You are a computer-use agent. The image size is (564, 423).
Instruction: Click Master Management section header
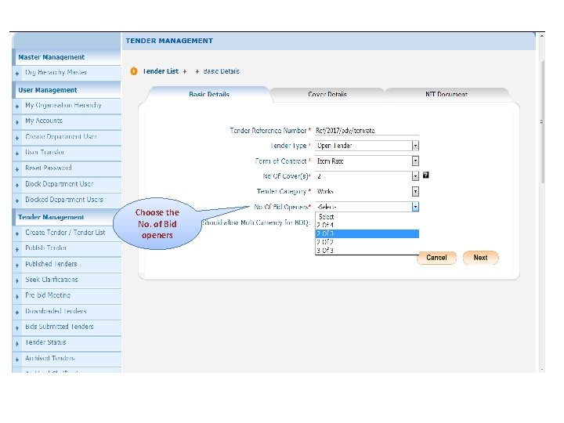[x=67, y=57]
